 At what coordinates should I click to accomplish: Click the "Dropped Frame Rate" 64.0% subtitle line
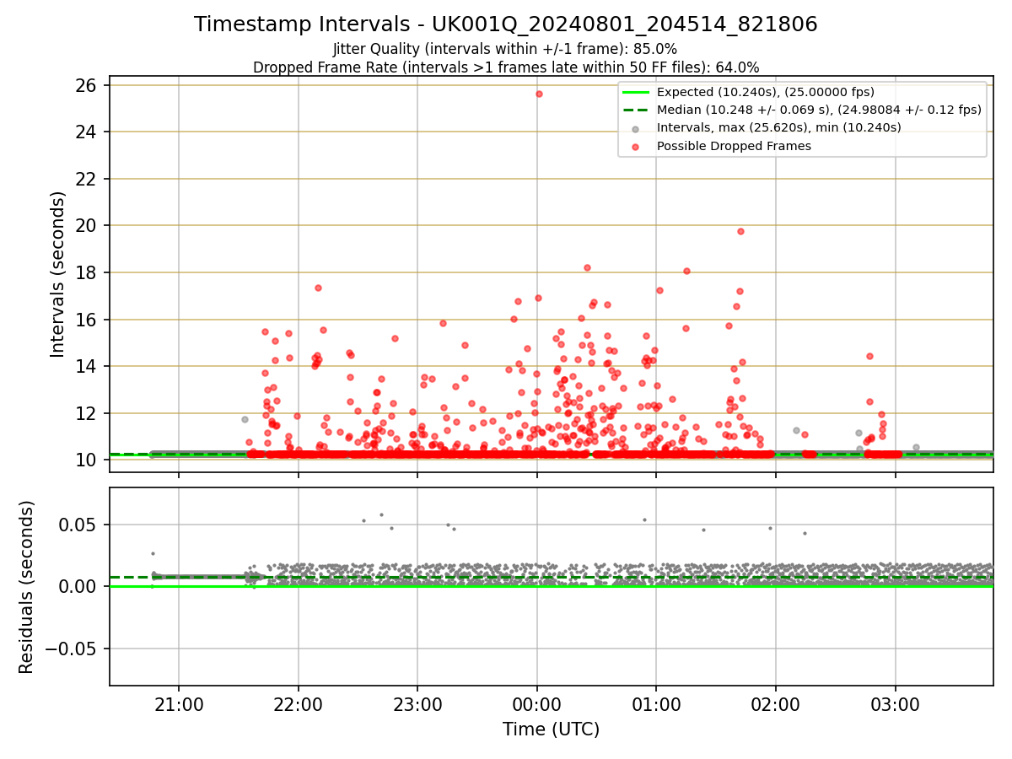point(506,67)
